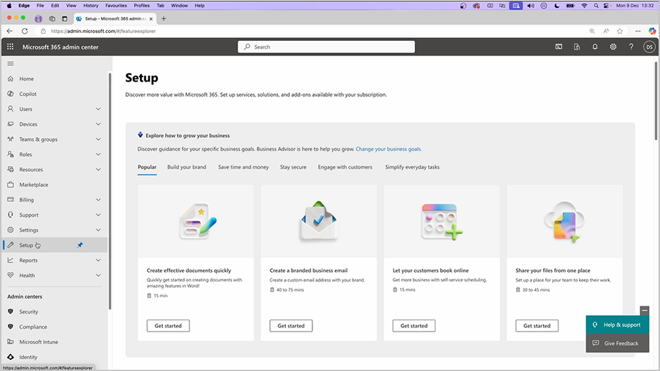
Task: Click the browser back arrow
Action: [10, 31]
